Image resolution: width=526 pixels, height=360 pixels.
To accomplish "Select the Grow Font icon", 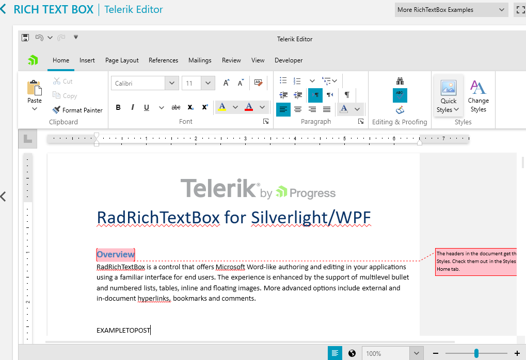I will 225,81.
